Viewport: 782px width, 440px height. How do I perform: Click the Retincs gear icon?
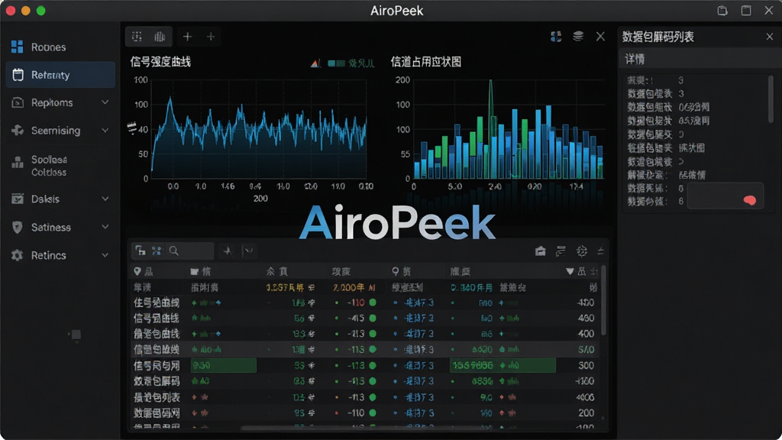tap(18, 255)
